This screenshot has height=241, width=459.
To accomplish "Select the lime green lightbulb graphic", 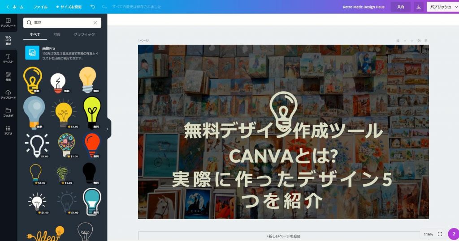I will click(x=92, y=113).
